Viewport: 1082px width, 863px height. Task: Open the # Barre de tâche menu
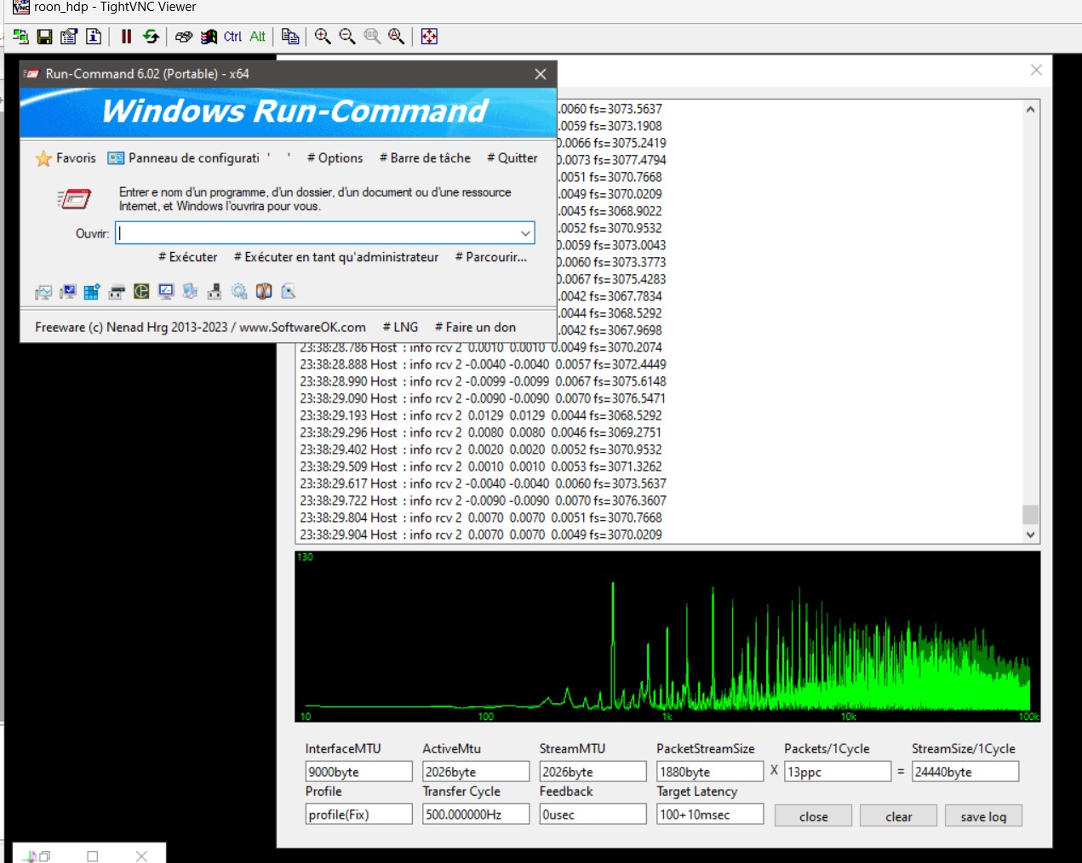click(425, 158)
